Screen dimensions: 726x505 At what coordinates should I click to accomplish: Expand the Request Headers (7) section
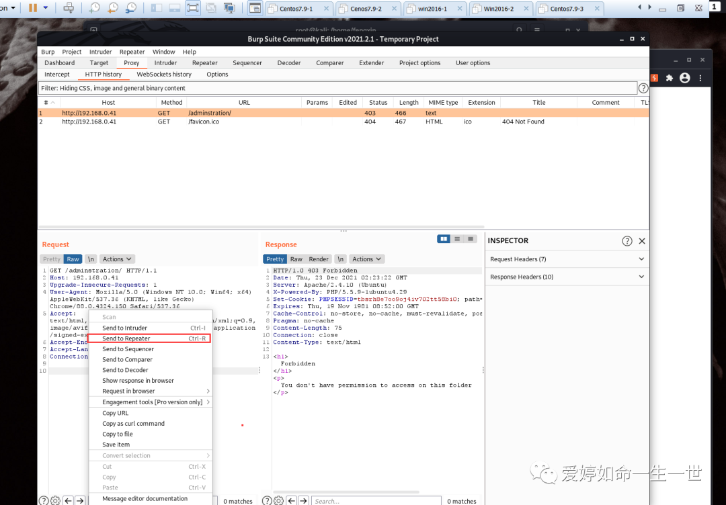pos(567,259)
